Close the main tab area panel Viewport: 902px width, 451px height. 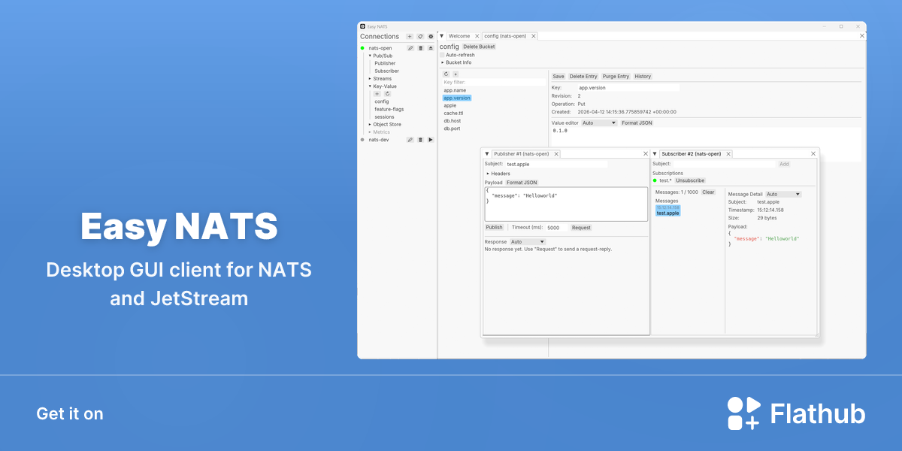(x=861, y=35)
